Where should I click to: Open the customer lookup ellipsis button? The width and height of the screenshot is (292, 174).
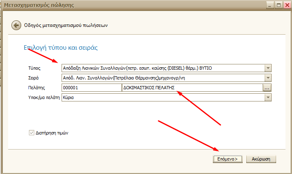[267, 88]
